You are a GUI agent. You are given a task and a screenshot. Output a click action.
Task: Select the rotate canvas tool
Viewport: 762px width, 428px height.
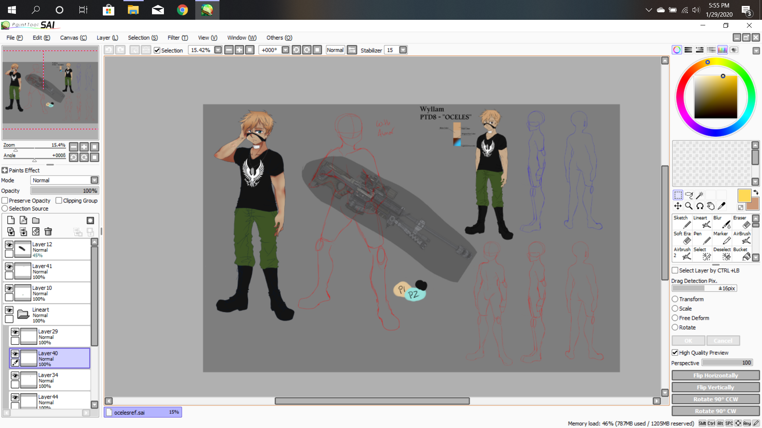point(700,206)
